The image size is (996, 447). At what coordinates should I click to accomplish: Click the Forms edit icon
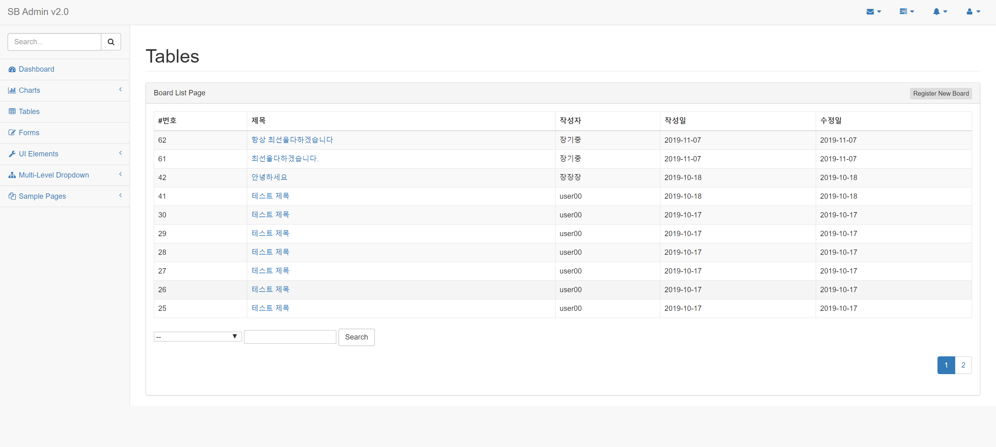pos(12,133)
